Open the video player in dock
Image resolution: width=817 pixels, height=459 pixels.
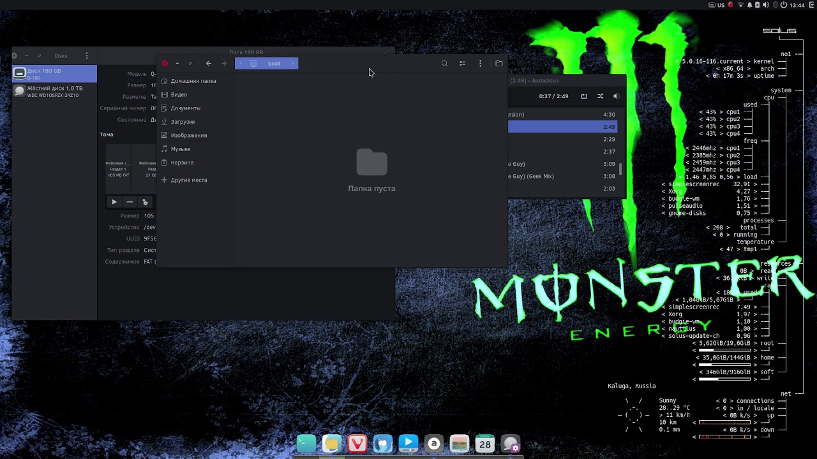[408, 444]
